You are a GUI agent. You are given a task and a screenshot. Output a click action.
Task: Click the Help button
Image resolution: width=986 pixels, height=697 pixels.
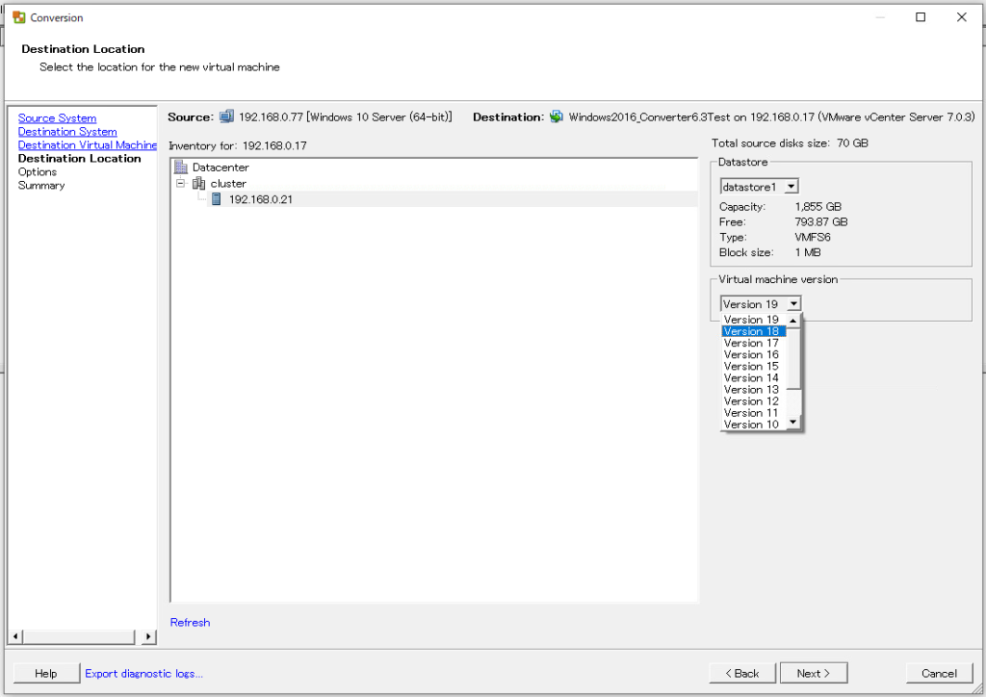[x=46, y=673]
